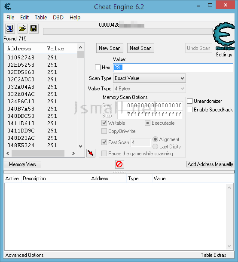The image size is (238, 262).
Task: Copy selected addresses with the red arrow icon
Action: (91, 153)
